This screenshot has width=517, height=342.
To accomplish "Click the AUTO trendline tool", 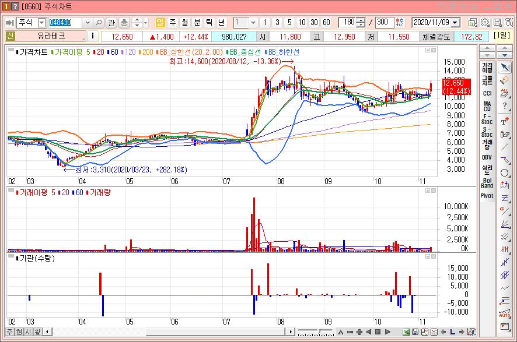I will click(505, 313).
